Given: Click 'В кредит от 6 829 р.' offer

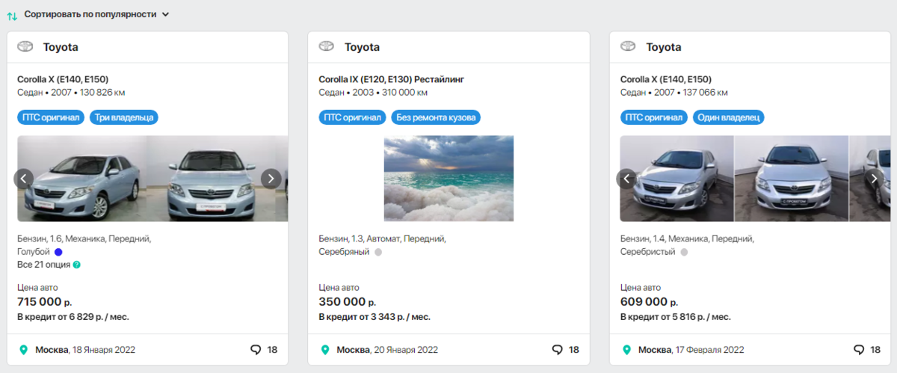Looking at the screenshot, I should (x=73, y=317).
